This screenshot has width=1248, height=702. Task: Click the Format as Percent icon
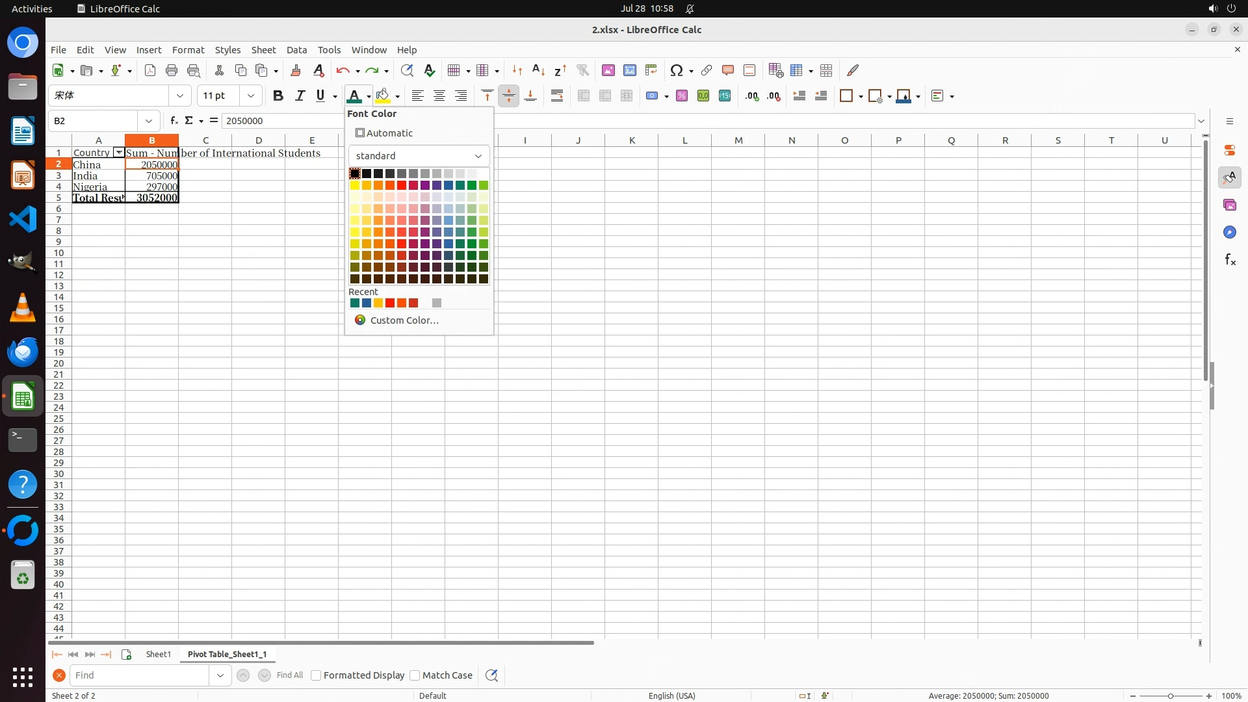[x=682, y=96]
